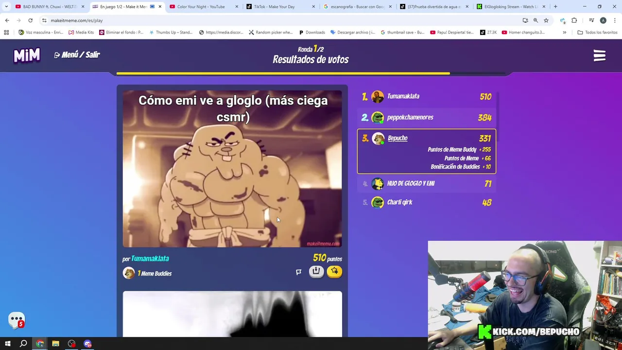Switch to Prueba divertida de agua tab
This screenshot has width=622, height=350.
[x=434, y=7]
